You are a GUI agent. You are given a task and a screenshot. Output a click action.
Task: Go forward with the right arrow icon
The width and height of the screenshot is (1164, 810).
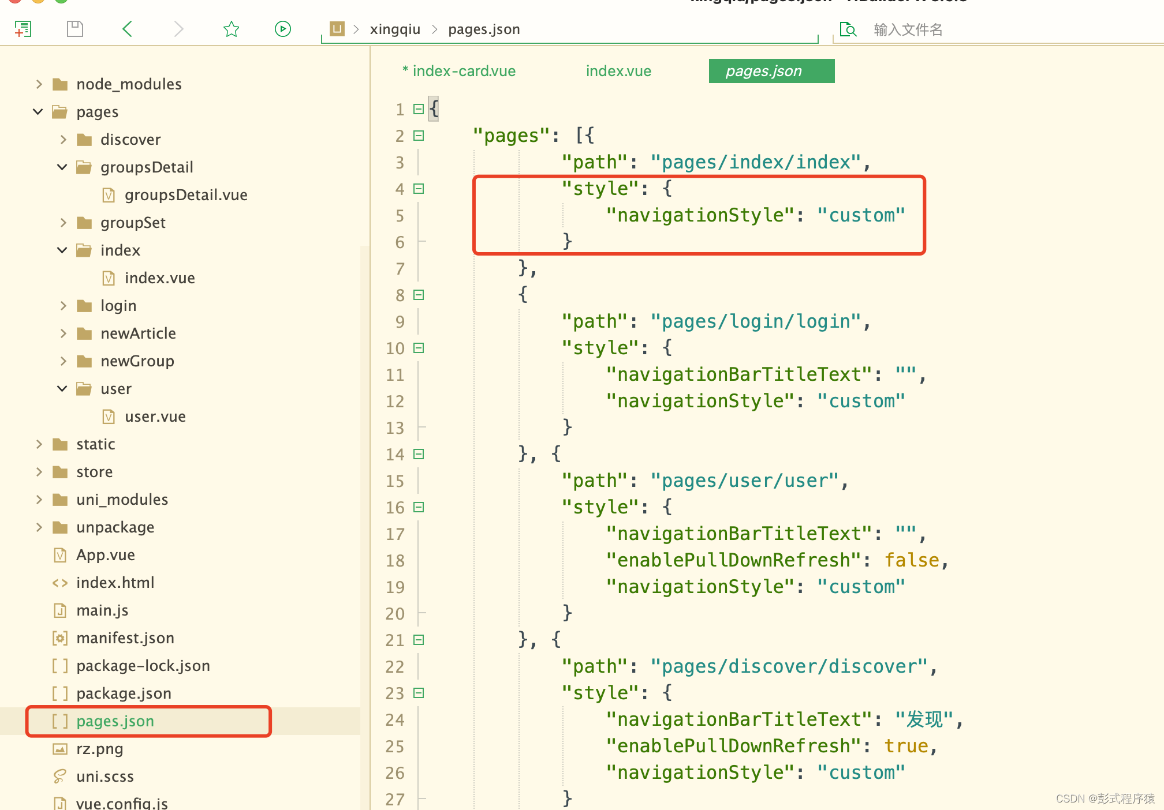click(x=178, y=29)
